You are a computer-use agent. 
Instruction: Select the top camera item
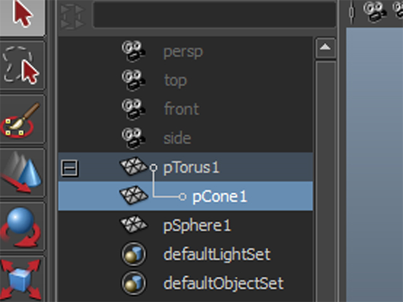pyautogui.click(x=174, y=81)
